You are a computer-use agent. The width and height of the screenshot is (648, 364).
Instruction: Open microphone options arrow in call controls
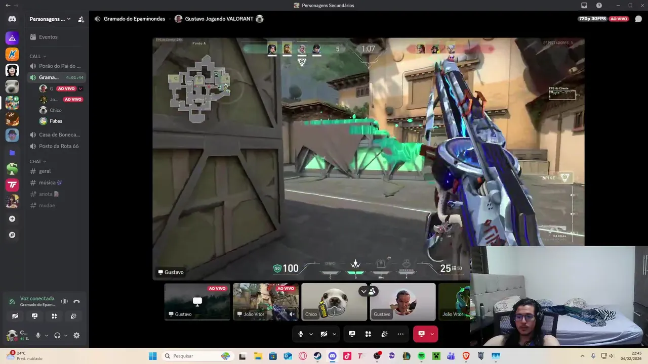click(x=311, y=334)
